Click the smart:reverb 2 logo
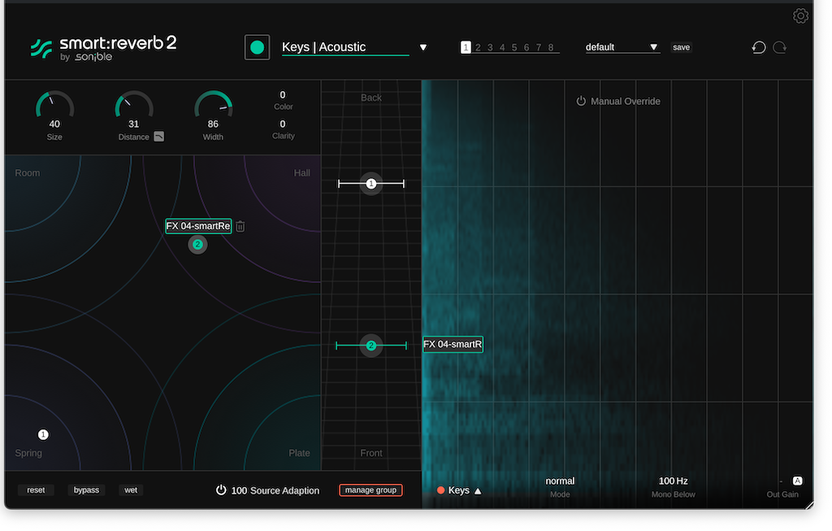This screenshot has height=531, width=832. click(104, 48)
